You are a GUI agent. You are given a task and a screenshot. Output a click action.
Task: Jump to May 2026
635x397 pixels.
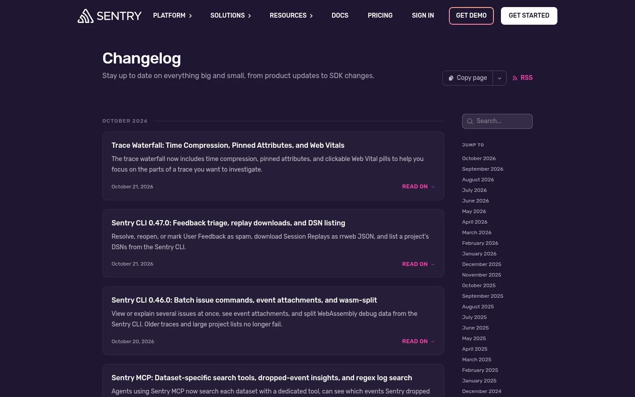(474, 211)
